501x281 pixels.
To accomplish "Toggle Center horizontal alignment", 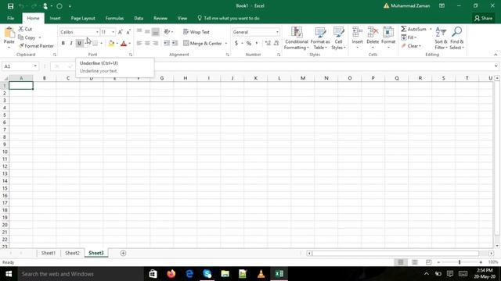I will (147, 43).
